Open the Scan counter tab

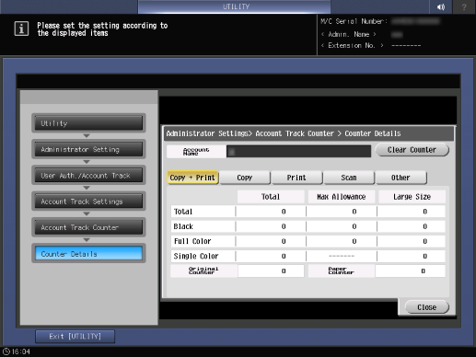[x=349, y=178]
